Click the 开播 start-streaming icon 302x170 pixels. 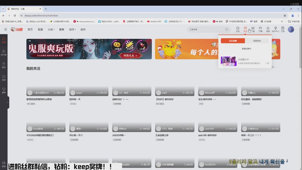click(x=260, y=29)
